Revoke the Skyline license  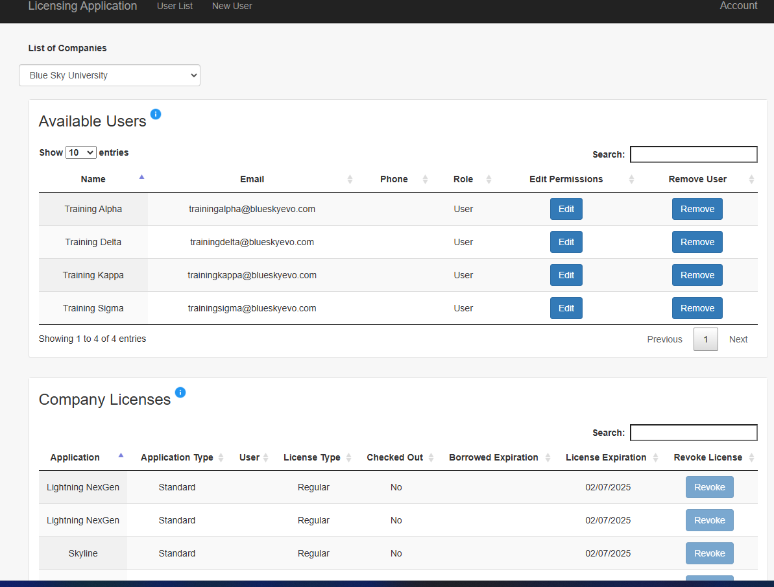[x=709, y=553]
